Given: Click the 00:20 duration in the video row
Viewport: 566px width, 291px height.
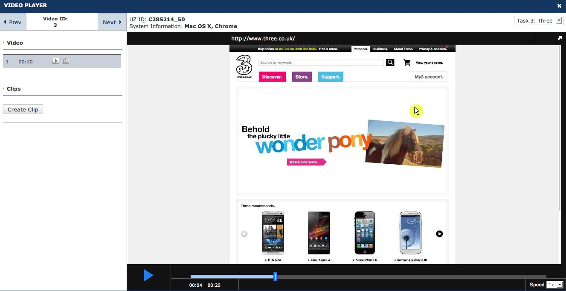Looking at the screenshot, I should coord(26,62).
